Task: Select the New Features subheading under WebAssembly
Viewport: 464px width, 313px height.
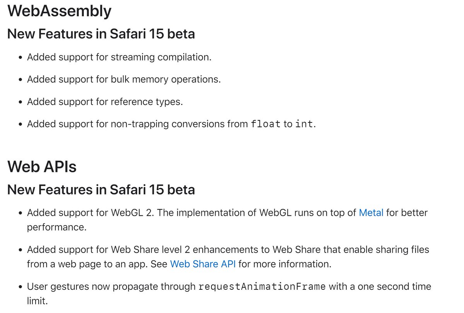Action: click(x=101, y=34)
